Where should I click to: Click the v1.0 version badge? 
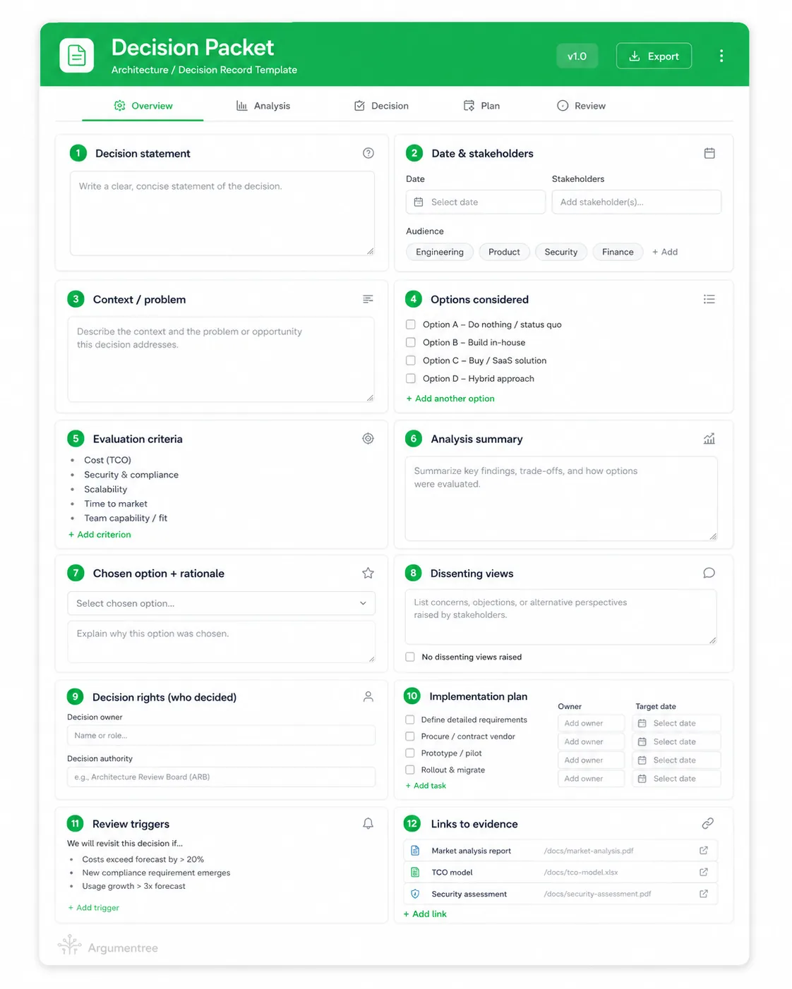click(577, 56)
